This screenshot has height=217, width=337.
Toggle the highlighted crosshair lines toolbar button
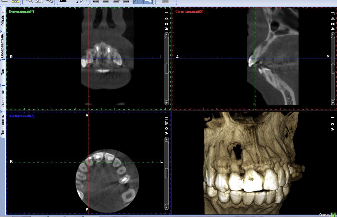click(137, 1)
